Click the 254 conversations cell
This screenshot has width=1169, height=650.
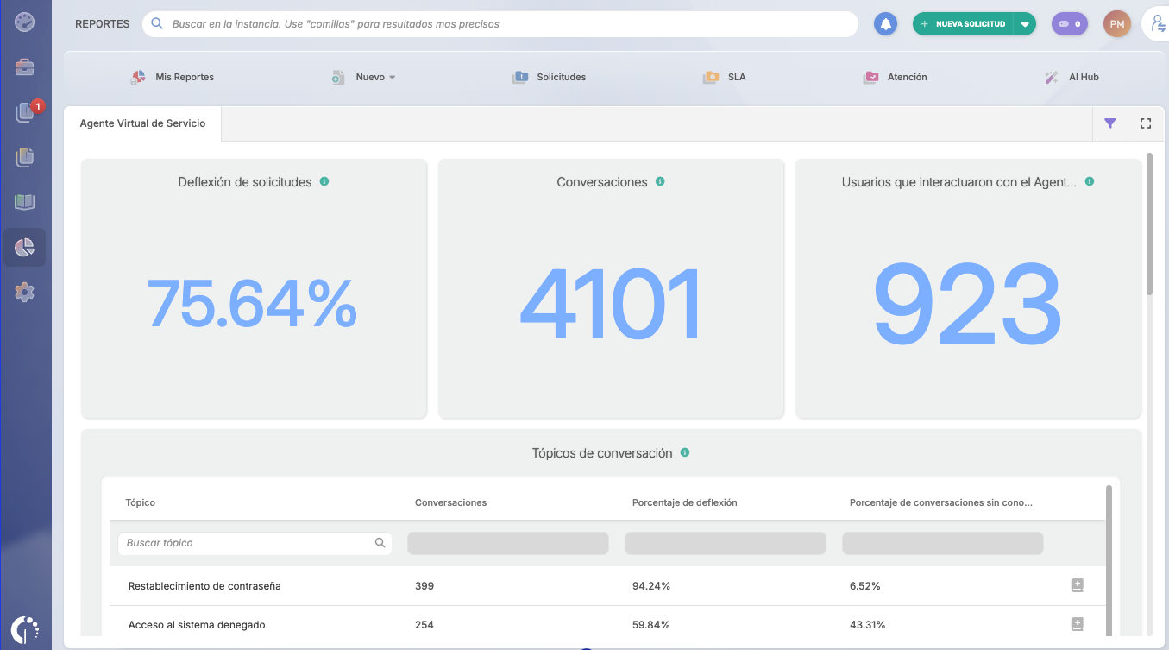(x=424, y=624)
